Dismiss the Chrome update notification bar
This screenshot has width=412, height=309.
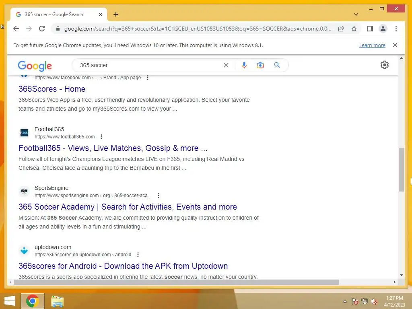(395, 45)
